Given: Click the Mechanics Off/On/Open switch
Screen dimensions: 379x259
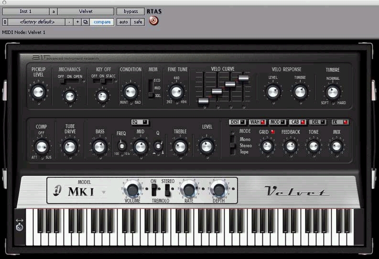Looking at the screenshot, I should pyautogui.click(x=70, y=81).
